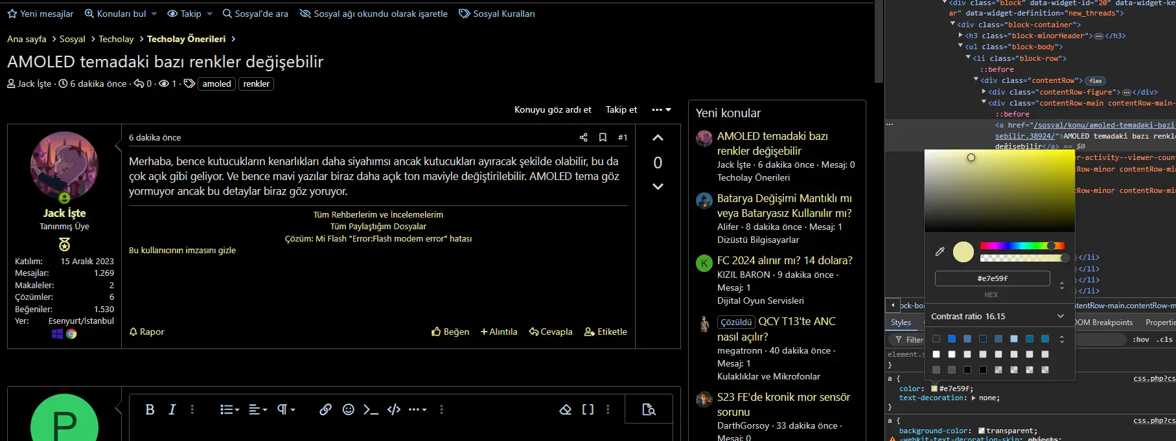Toggle bold formatting in reply editor
1176x441 pixels.
[x=150, y=409]
